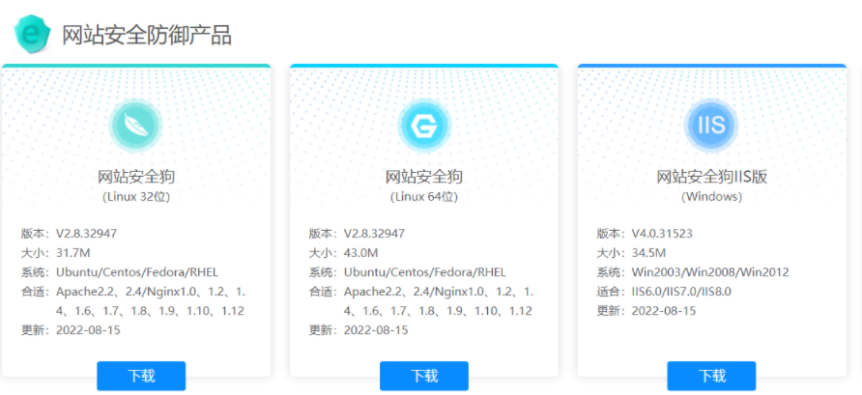The height and width of the screenshot is (395, 862).
Task: Click update date 2022-08-15 in Linux 32位 card
Action: 88,330
